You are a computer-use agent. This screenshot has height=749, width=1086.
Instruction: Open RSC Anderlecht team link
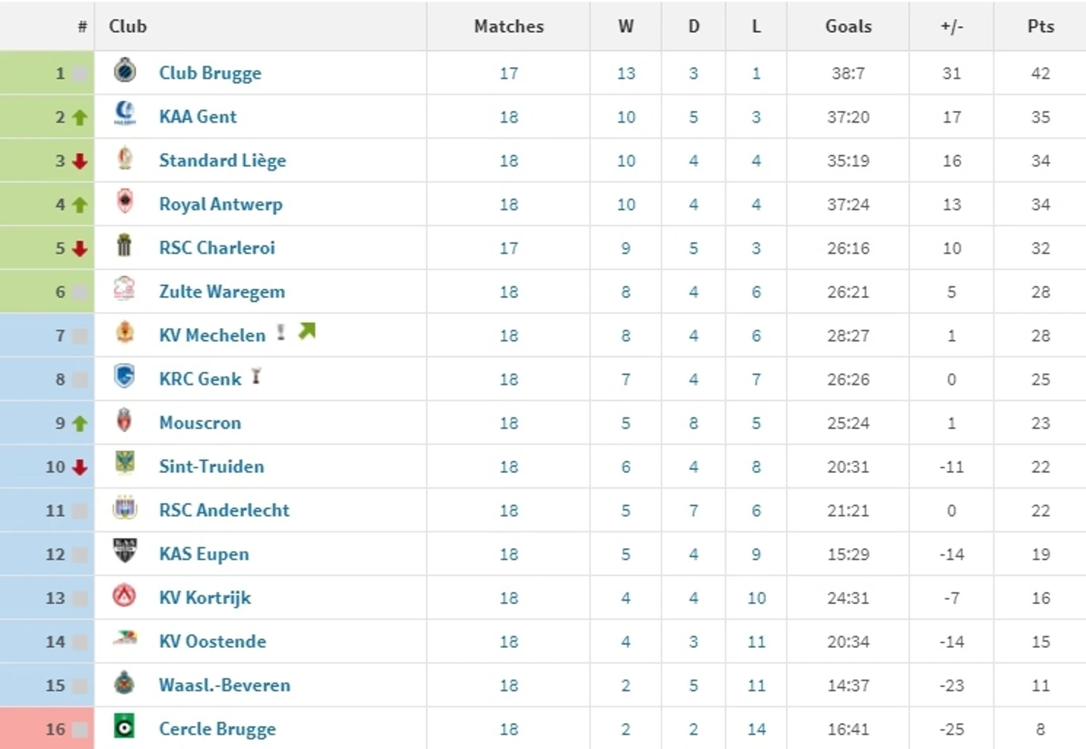[x=224, y=510]
